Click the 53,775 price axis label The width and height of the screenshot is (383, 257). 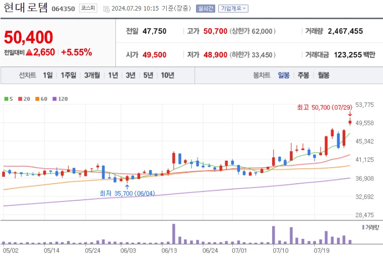tap(364, 105)
